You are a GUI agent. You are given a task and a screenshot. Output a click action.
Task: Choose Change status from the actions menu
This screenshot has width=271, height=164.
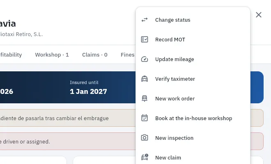click(x=193, y=20)
